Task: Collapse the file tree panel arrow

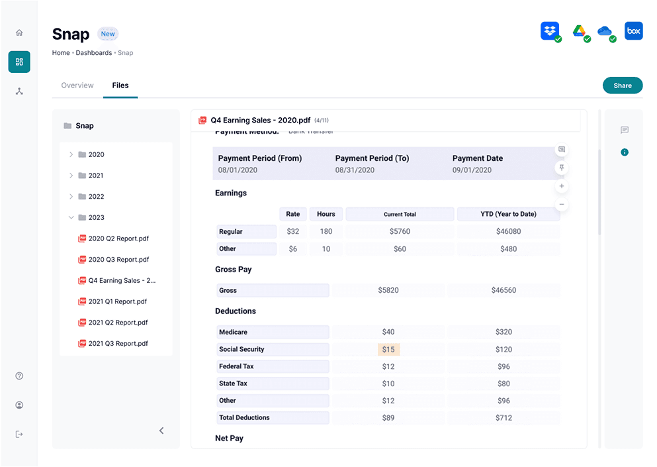Action: [x=161, y=431]
